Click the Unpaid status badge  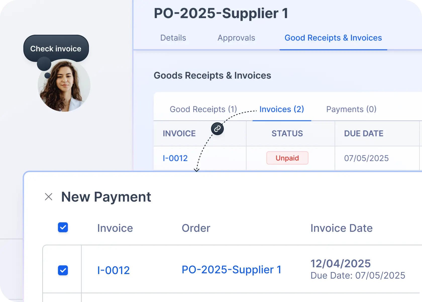287,158
